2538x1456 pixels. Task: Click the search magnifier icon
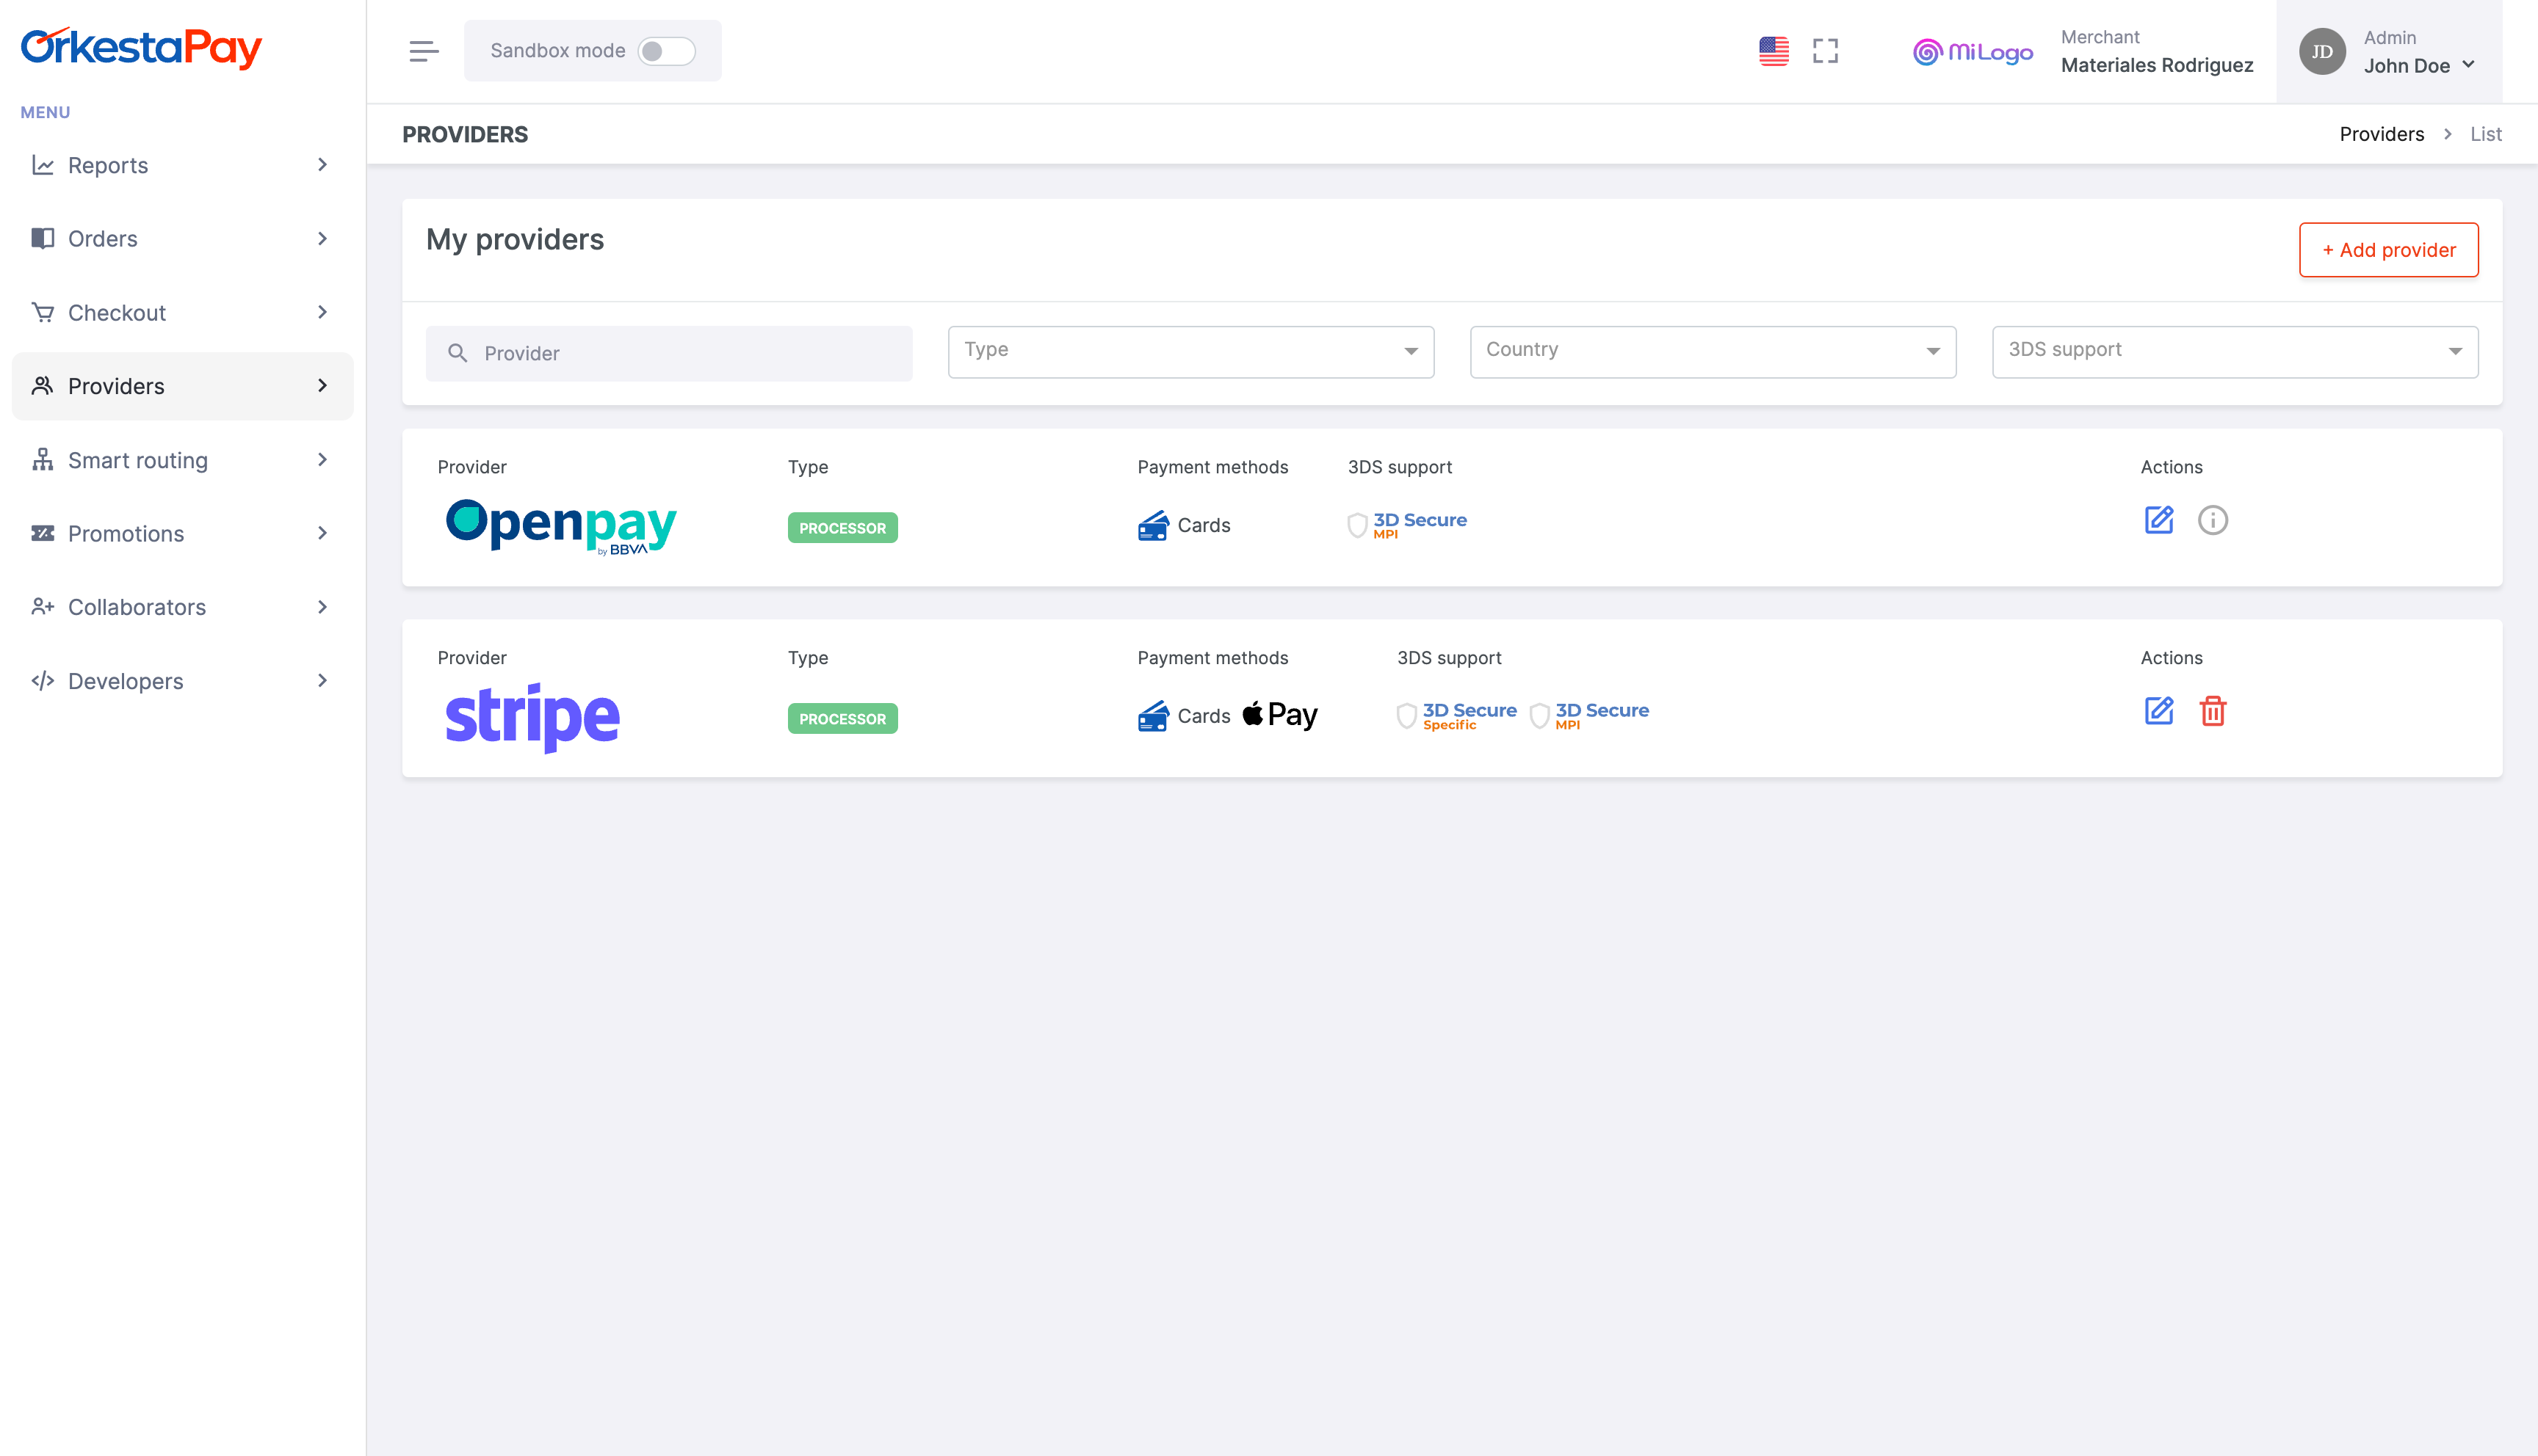coord(458,353)
